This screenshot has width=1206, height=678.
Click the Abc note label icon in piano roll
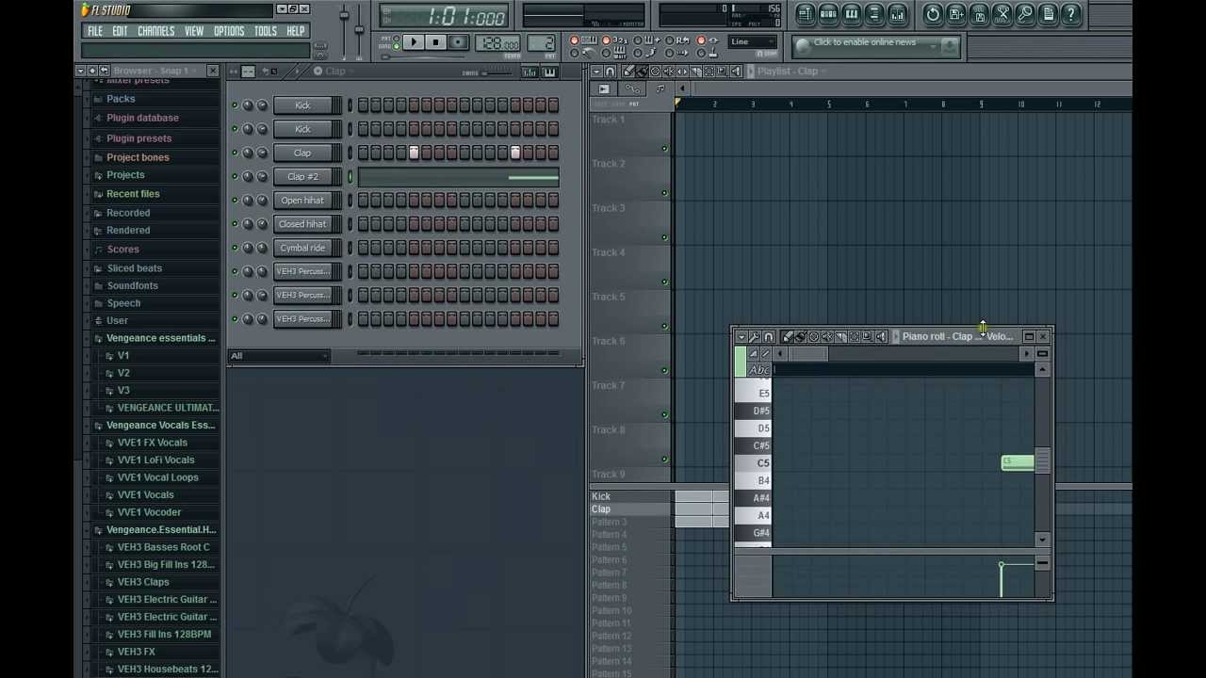pos(759,370)
